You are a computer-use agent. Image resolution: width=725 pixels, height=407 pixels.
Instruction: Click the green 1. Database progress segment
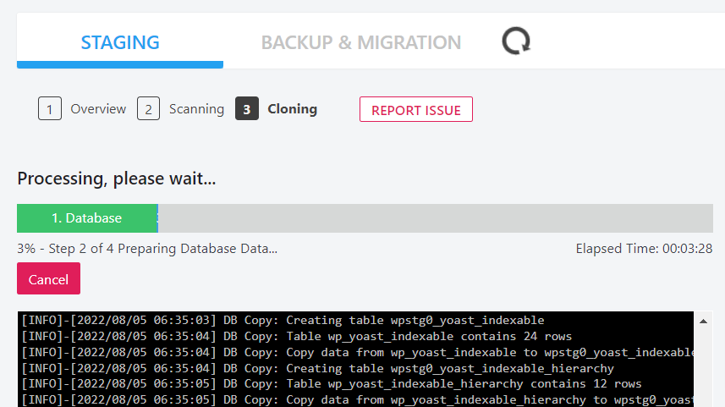[87, 217]
